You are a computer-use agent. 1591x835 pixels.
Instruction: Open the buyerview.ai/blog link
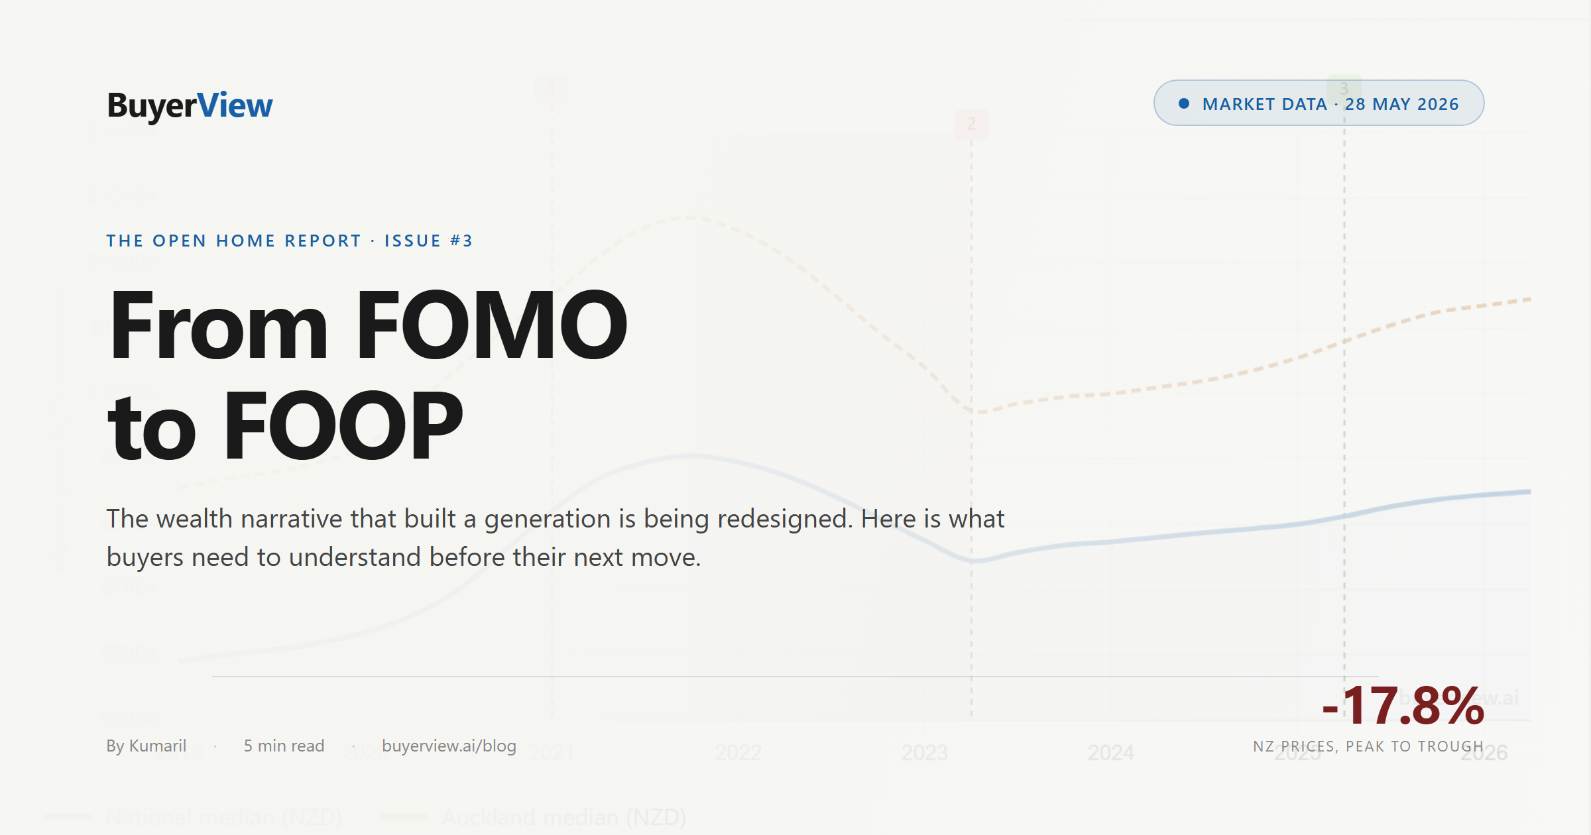449,746
